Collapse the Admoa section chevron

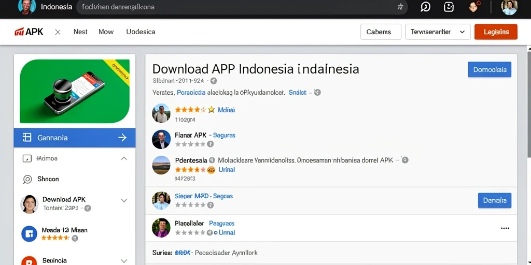click(x=124, y=158)
